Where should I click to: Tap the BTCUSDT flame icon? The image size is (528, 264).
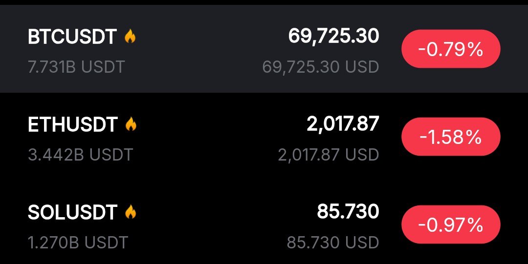tap(130, 37)
